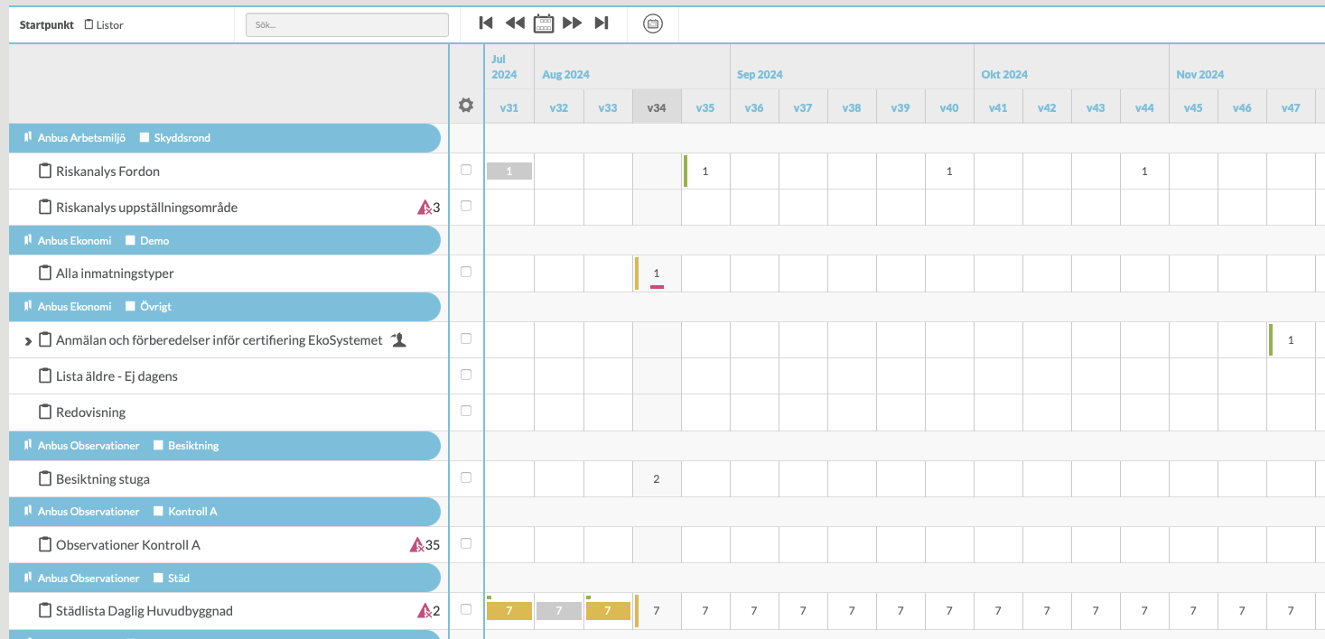Open Städlista Daglig Huvudbyggnad list
This screenshot has height=639, width=1325.
pyautogui.click(x=145, y=611)
